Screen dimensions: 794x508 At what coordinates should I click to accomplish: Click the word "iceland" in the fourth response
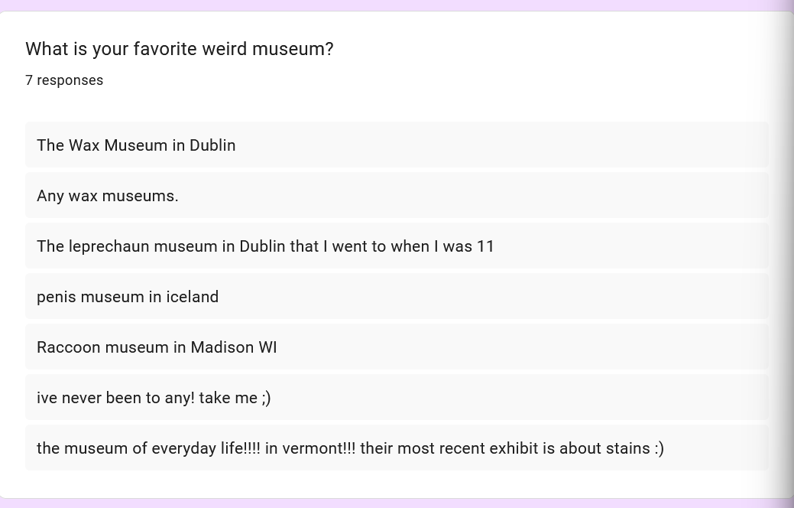193,297
